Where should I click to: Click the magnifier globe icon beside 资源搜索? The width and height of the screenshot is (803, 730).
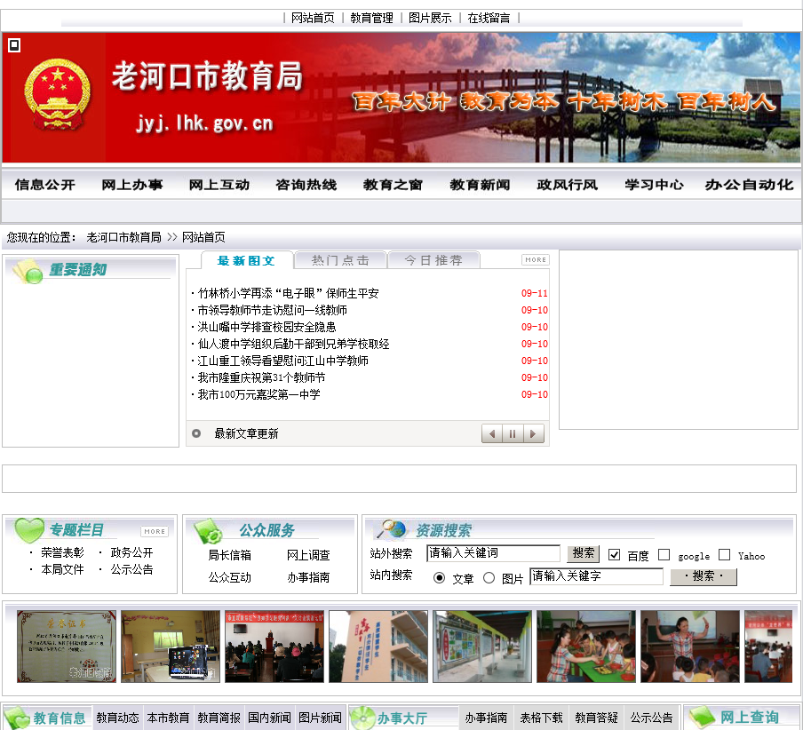[x=391, y=528]
